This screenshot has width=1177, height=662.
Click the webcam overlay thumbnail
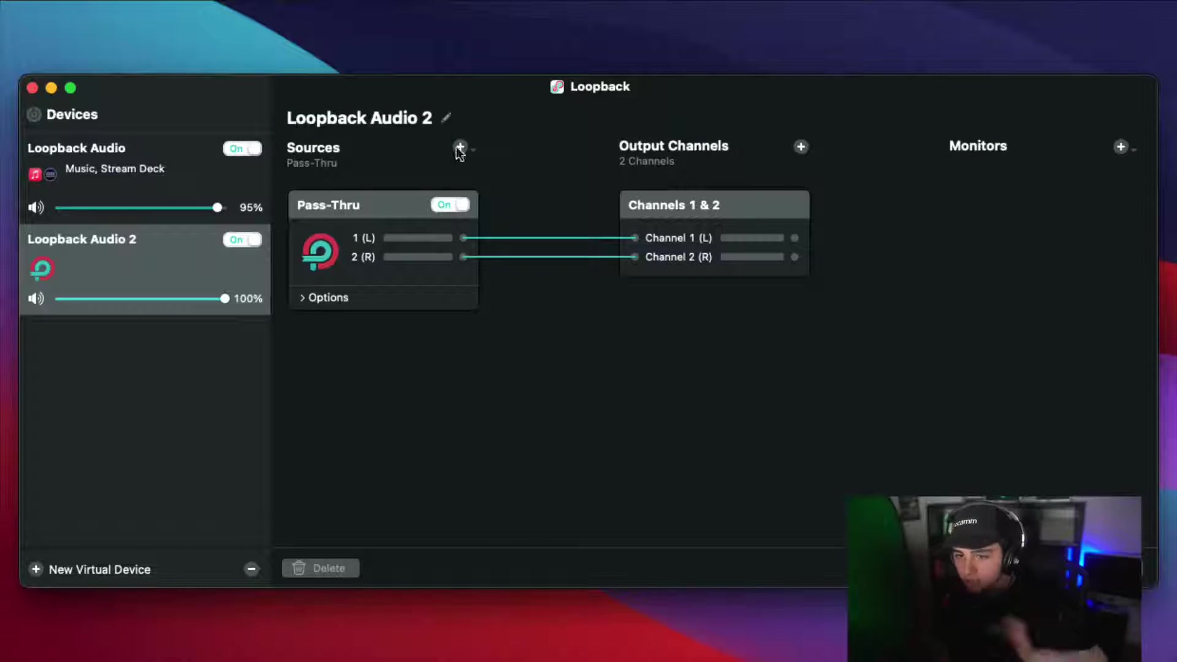(994, 579)
